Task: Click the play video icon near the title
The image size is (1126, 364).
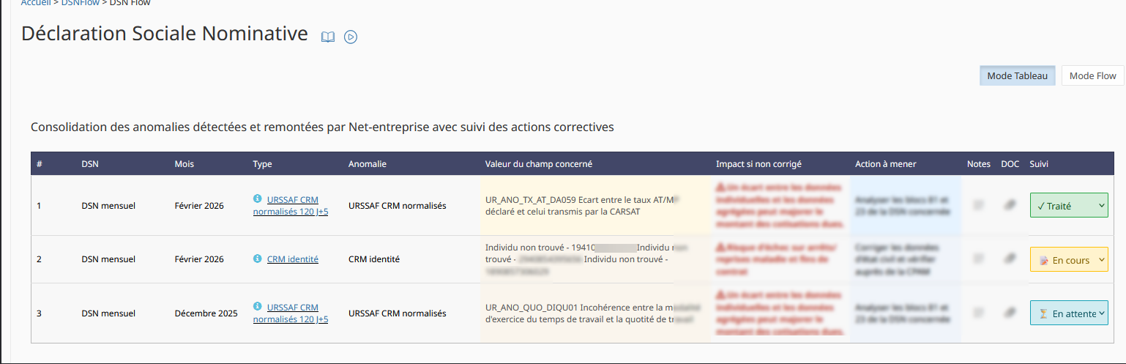Action: (x=351, y=37)
